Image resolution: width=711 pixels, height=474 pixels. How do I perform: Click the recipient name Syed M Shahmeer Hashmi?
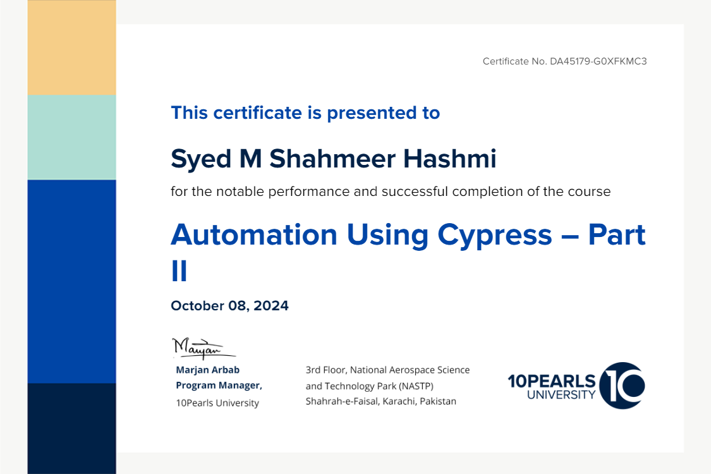[x=333, y=159]
